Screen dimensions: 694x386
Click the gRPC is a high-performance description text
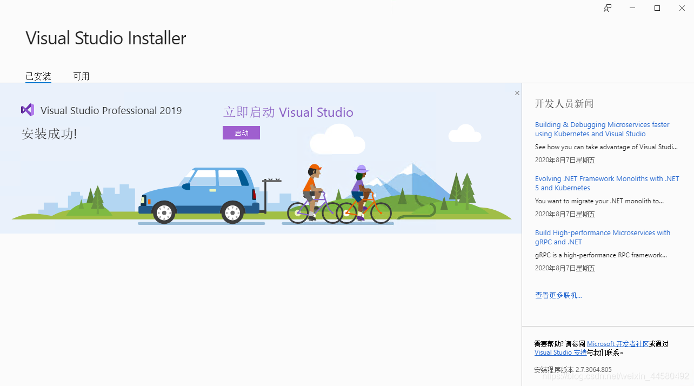click(x=601, y=255)
